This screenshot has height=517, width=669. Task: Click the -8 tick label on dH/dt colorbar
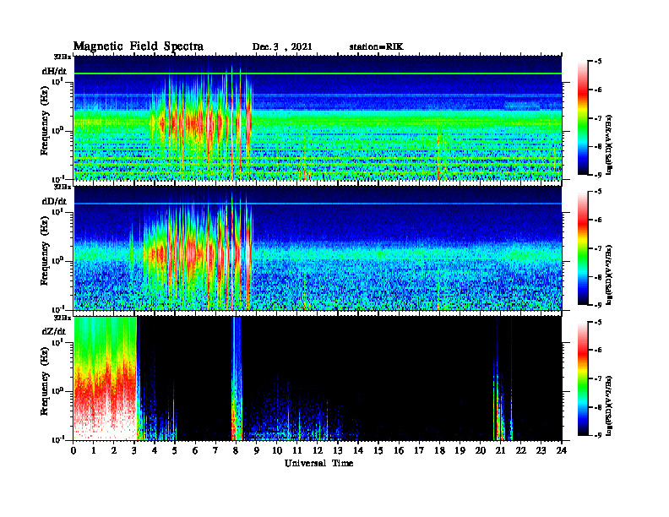click(598, 146)
